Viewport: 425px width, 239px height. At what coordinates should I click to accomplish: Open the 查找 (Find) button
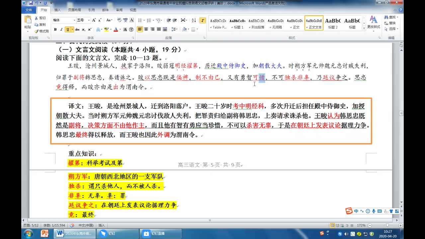click(x=391, y=17)
